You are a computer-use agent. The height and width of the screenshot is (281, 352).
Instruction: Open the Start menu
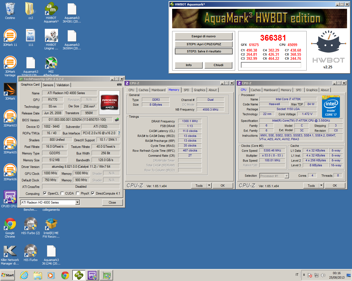[x=8, y=275]
